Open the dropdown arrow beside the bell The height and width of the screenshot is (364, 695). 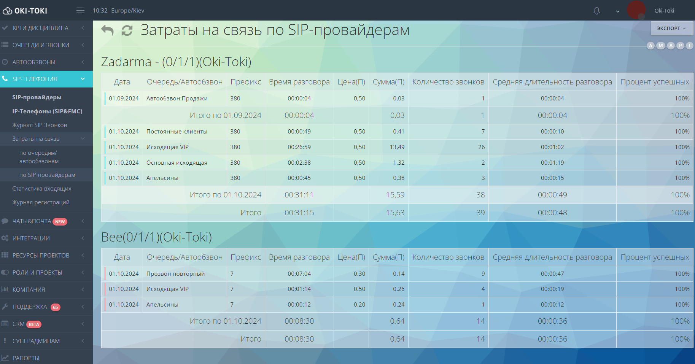618,11
